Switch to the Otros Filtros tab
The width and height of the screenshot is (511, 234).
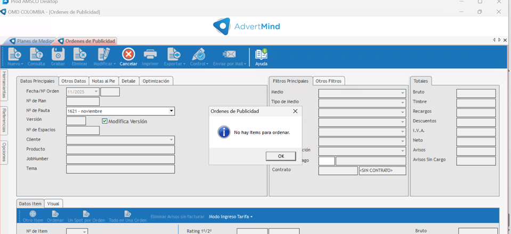328,81
